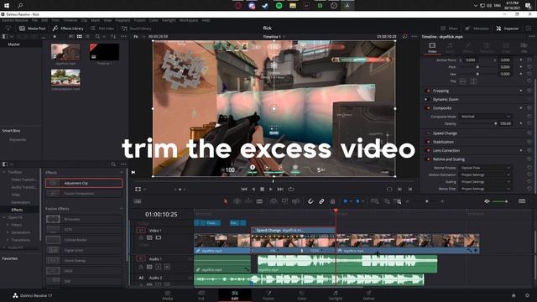Open the Motion Estimation dropdown

(x=485, y=174)
